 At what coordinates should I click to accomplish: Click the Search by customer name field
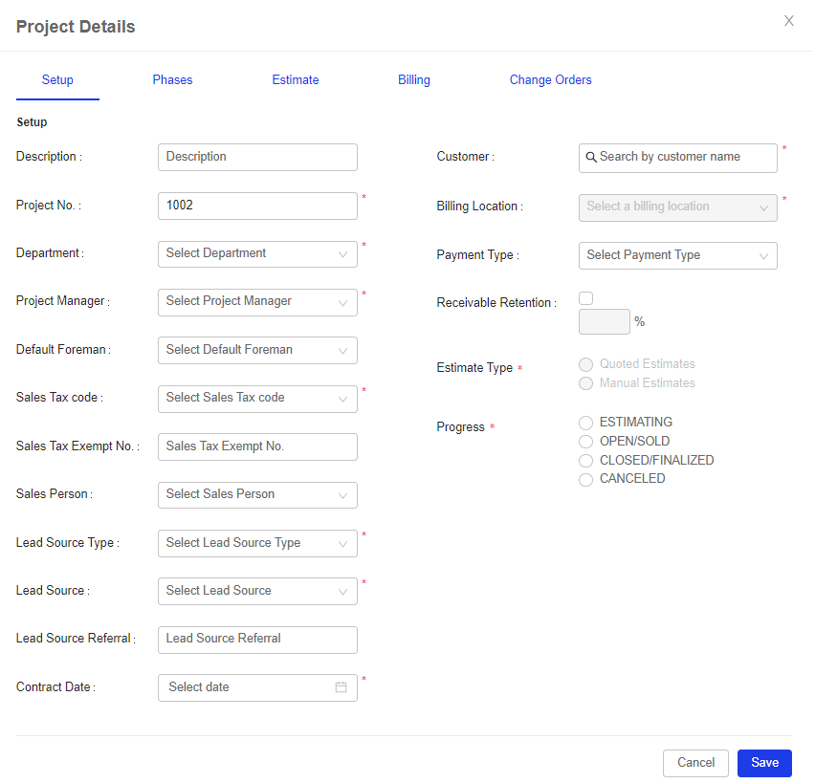pos(679,159)
